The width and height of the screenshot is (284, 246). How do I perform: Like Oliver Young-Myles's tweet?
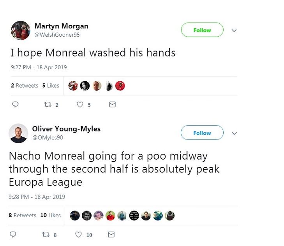(79, 234)
